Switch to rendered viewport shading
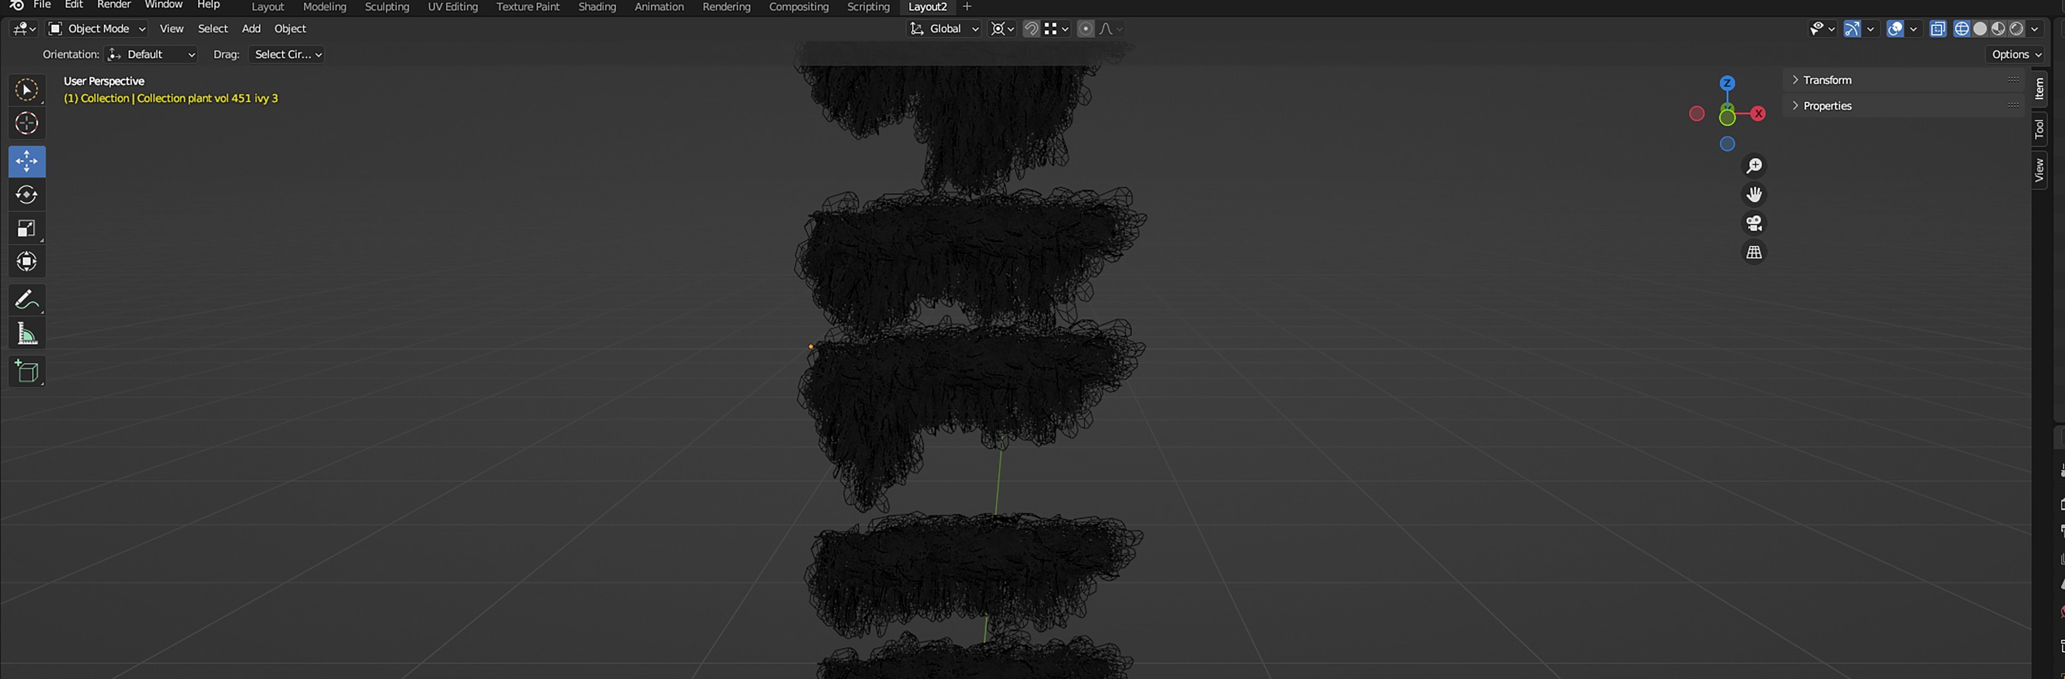This screenshot has width=2065, height=679. point(2017,29)
